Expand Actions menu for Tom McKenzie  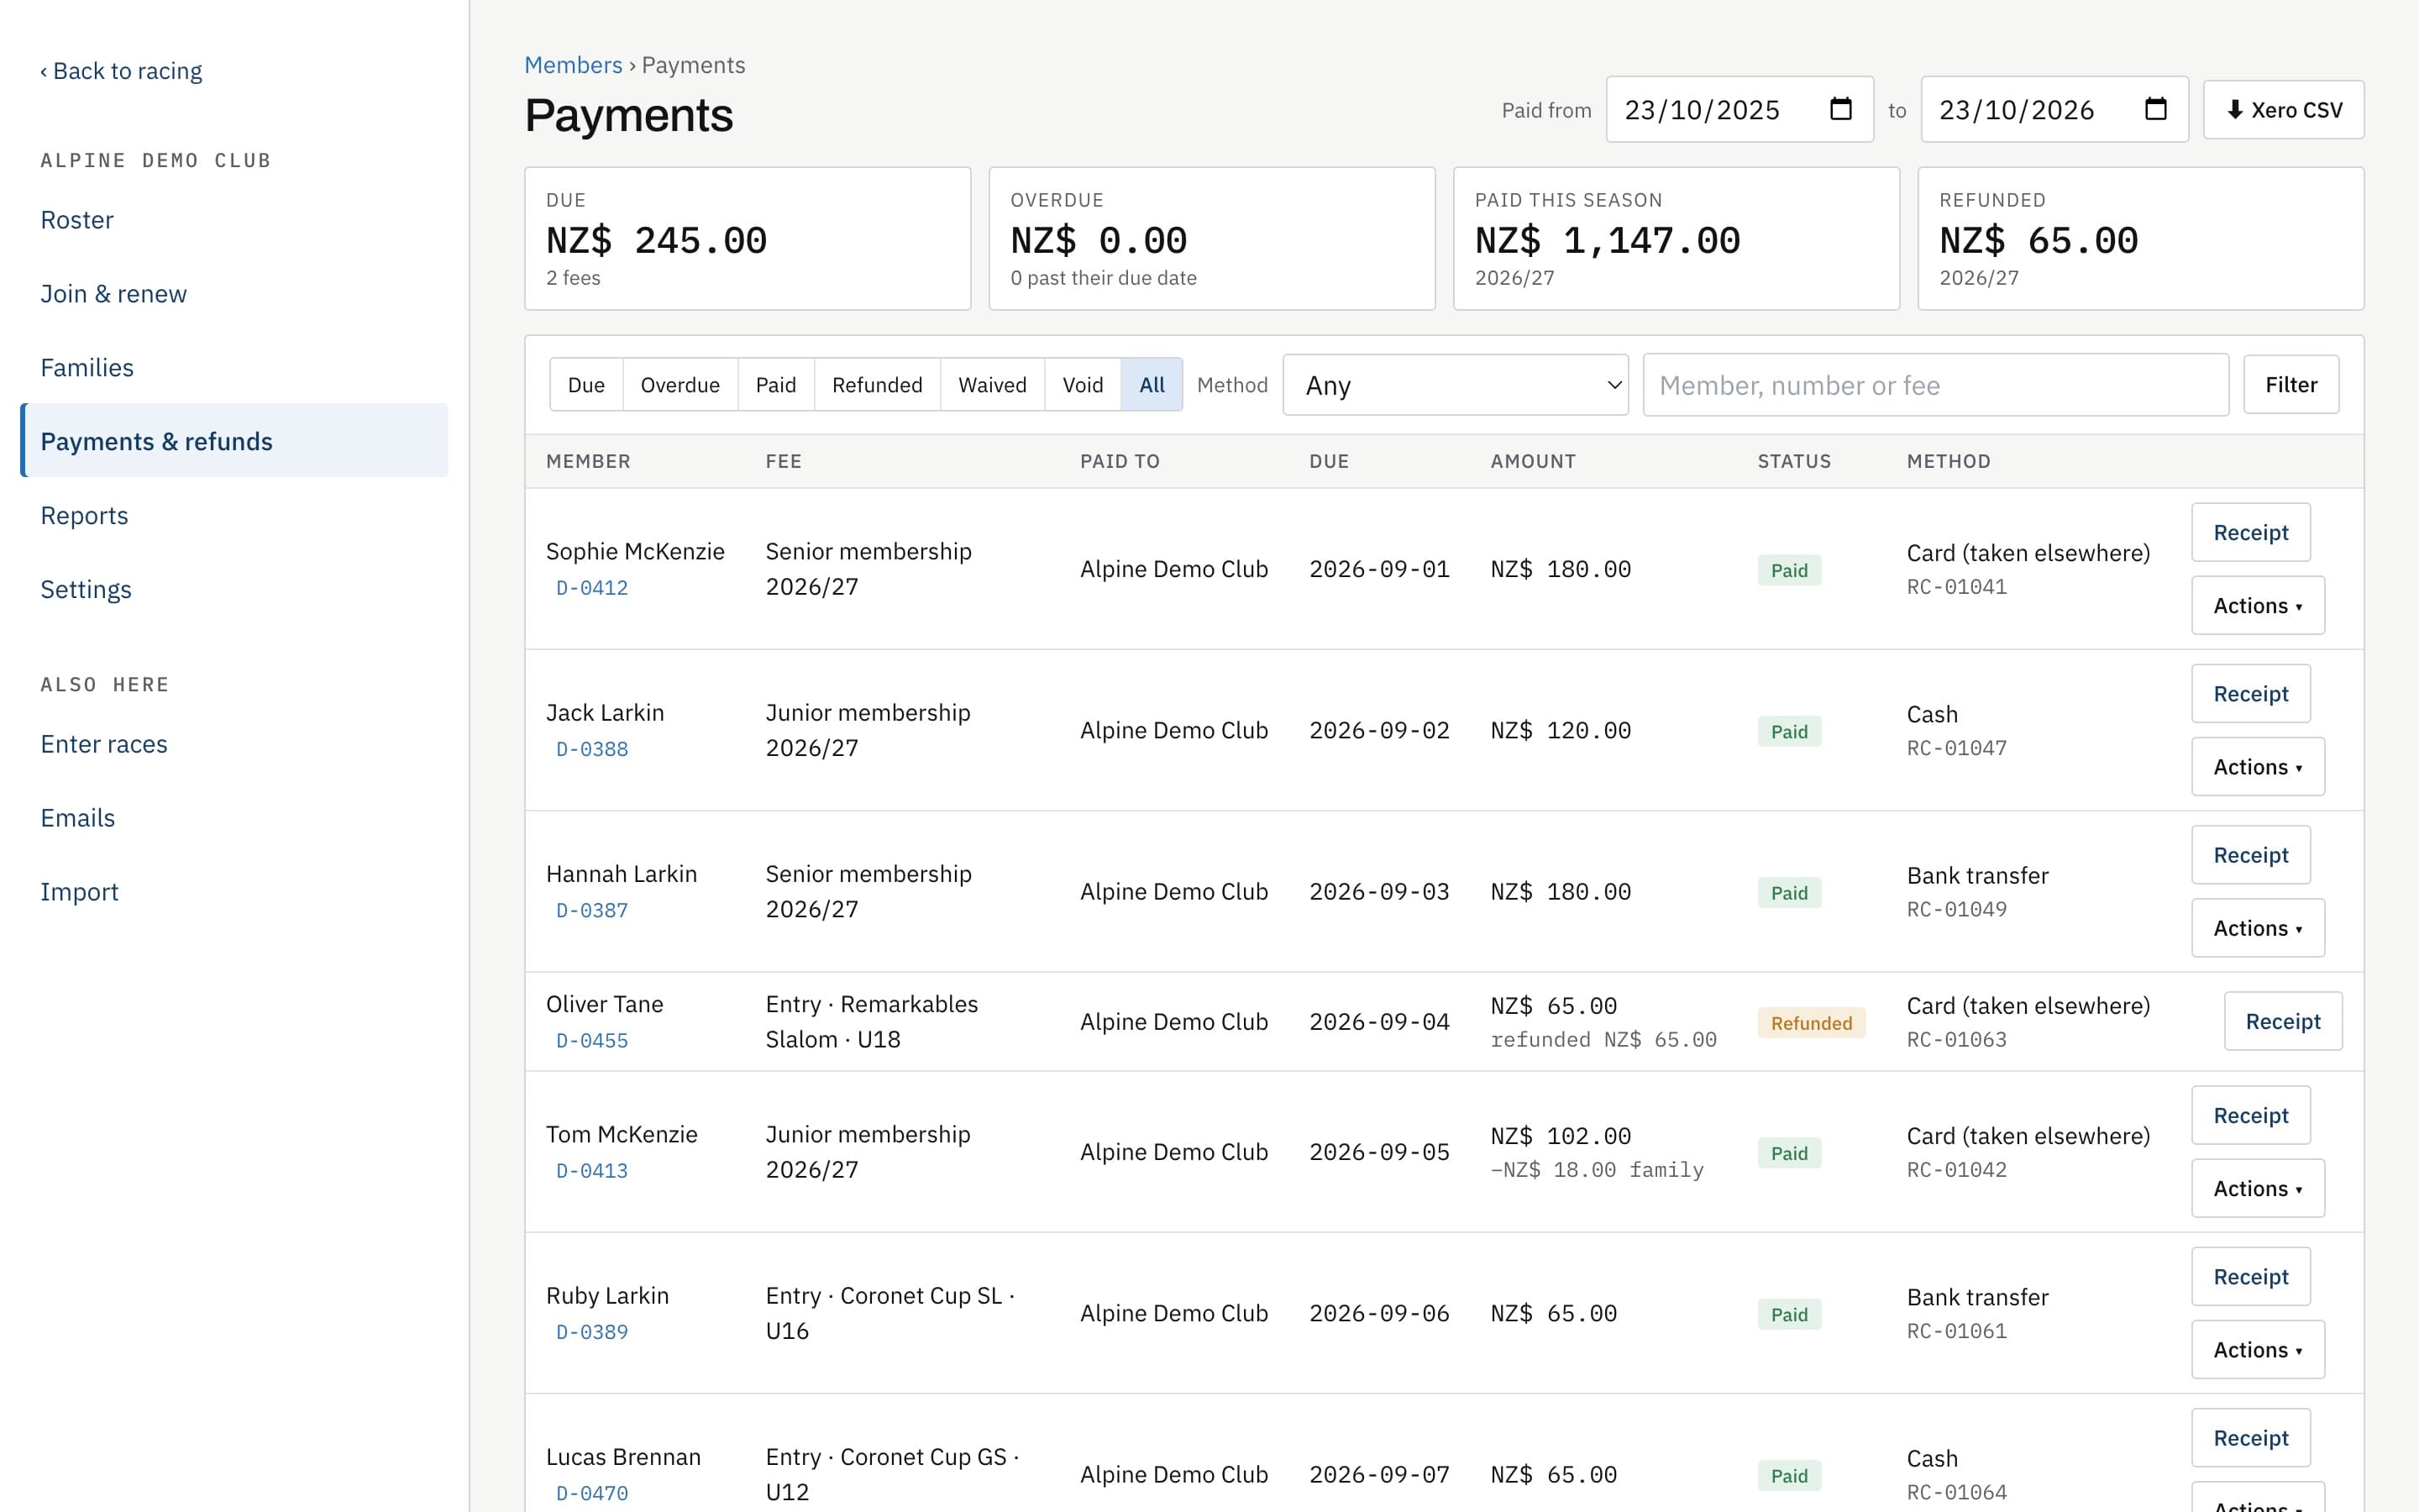[2258, 1188]
